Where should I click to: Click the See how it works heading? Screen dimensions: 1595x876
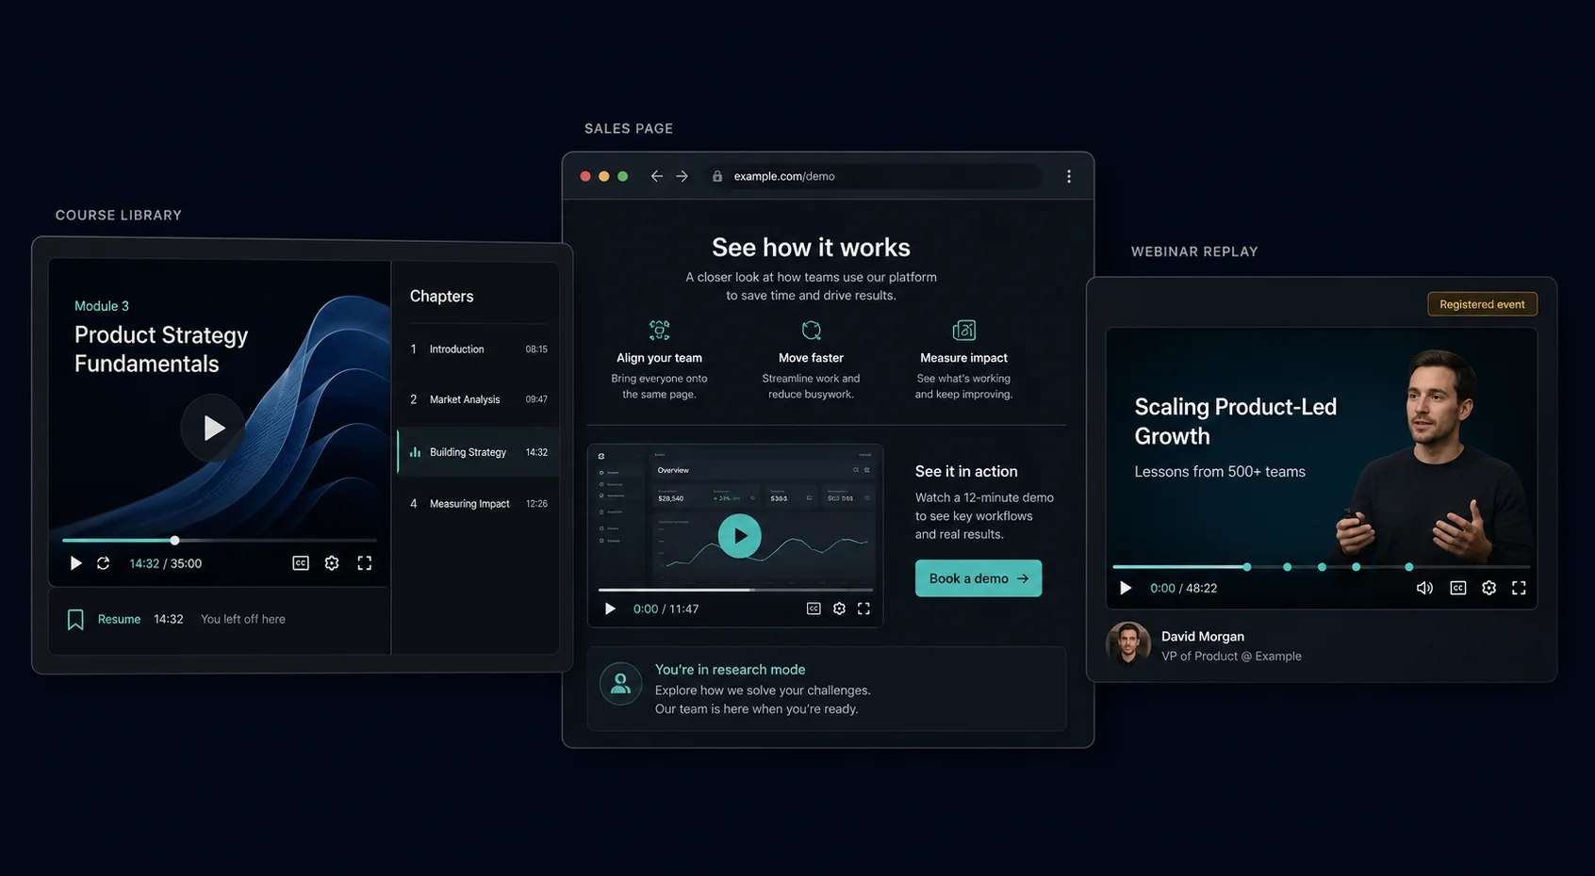tap(811, 248)
